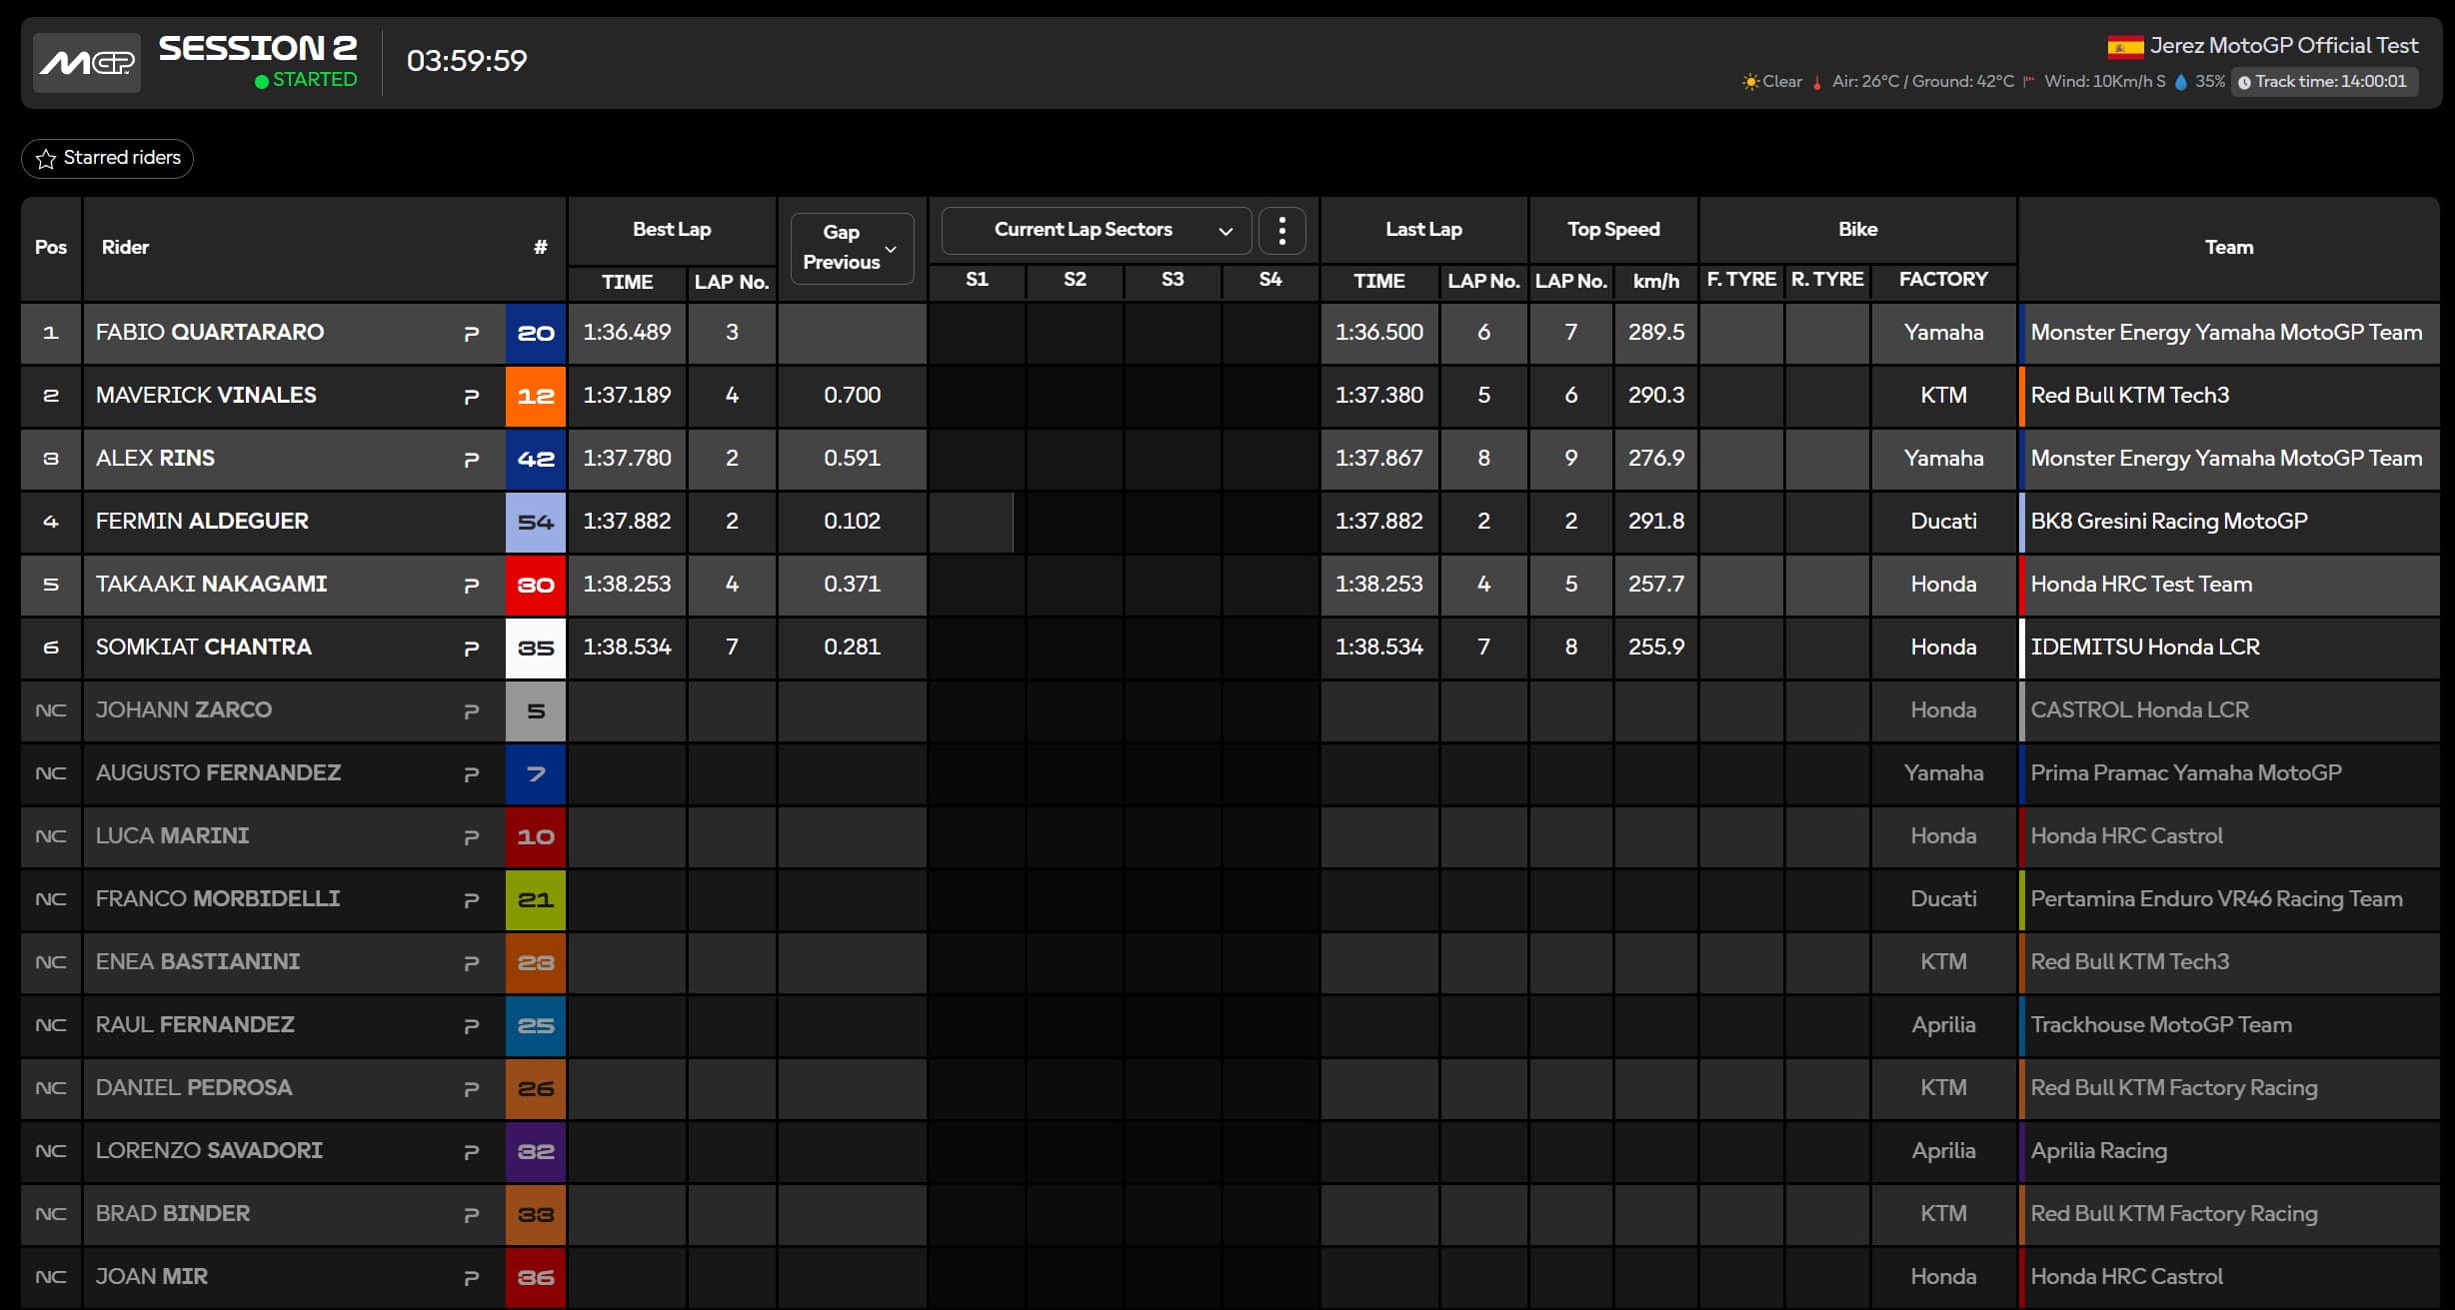Click Fabio Quartararo's pit P icon

click(x=472, y=334)
